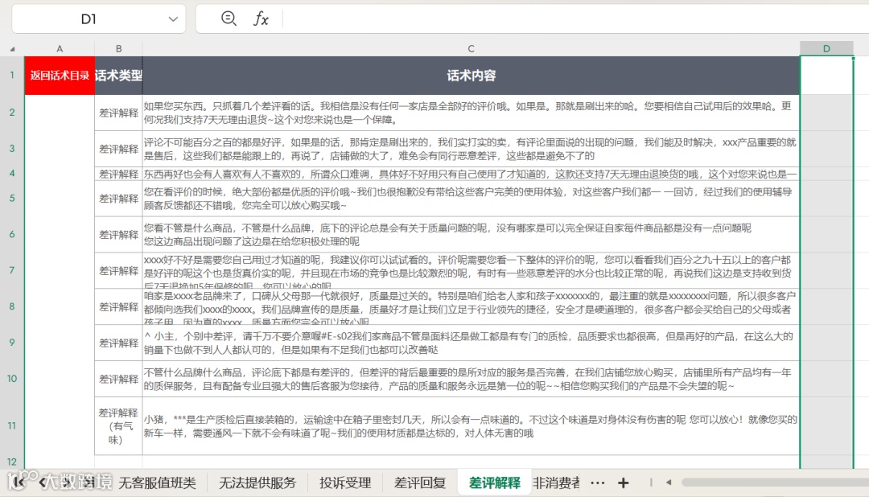Viewport: 869px width, 497px height.
Task: Select row 7 header
Action: (x=12, y=270)
